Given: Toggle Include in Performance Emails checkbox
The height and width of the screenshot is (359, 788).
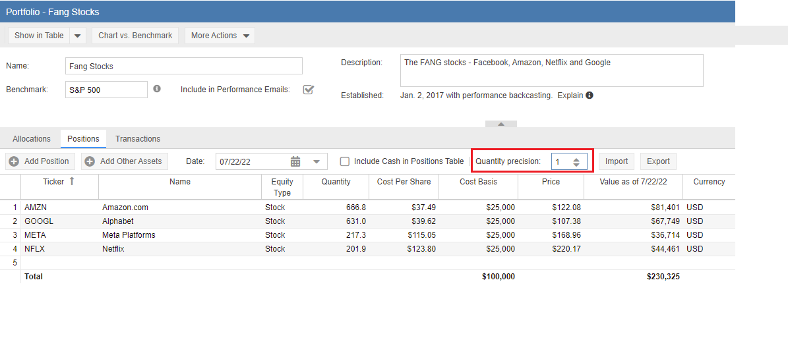Looking at the screenshot, I should 308,90.
